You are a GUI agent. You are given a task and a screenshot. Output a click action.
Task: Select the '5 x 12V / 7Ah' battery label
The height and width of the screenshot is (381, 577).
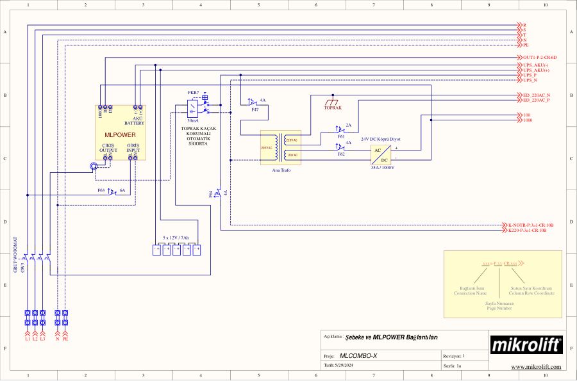coord(176,238)
